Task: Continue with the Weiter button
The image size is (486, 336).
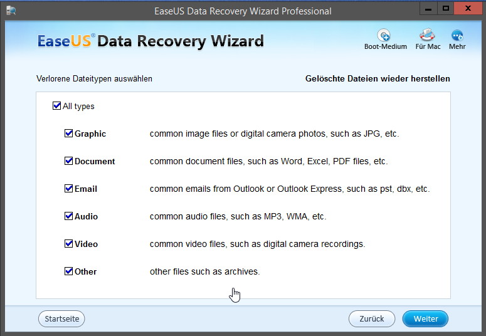Action: coord(426,318)
